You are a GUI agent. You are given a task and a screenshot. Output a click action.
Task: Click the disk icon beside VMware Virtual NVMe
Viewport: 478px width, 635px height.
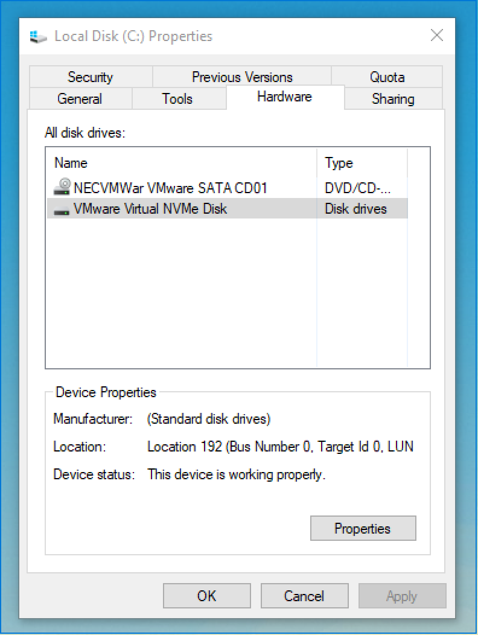pyautogui.click(x=62, y=209)
